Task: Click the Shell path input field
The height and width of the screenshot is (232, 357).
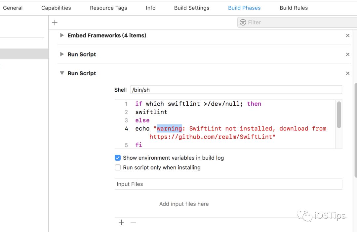Action: [236, 90]
